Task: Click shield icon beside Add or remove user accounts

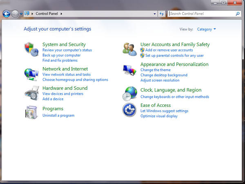Action: (142, 50)
